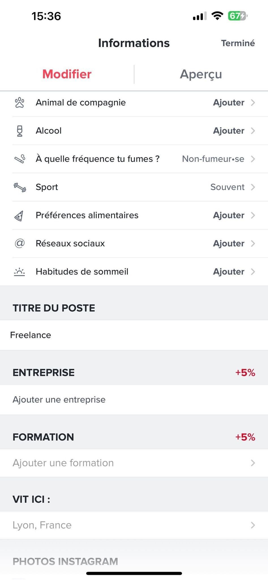Expand the Lyon, France location chevron
Screen dimensions: 268x580
253,525
